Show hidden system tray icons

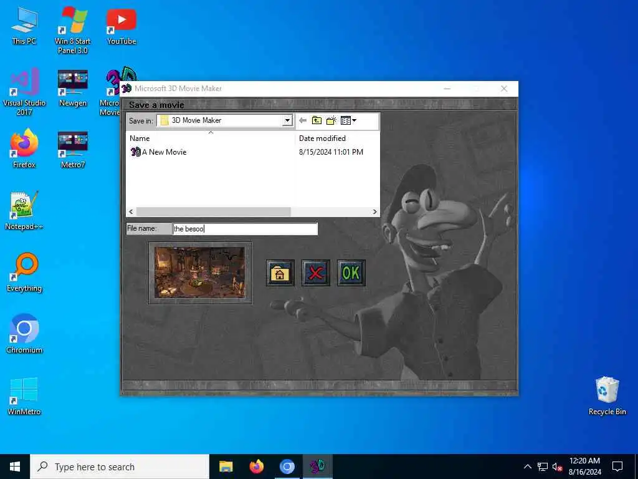click(527, 467)
